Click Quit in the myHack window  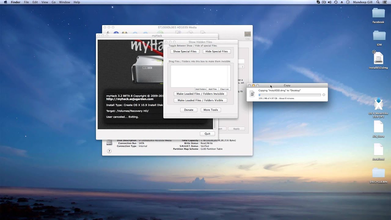(x=207, y=134)
